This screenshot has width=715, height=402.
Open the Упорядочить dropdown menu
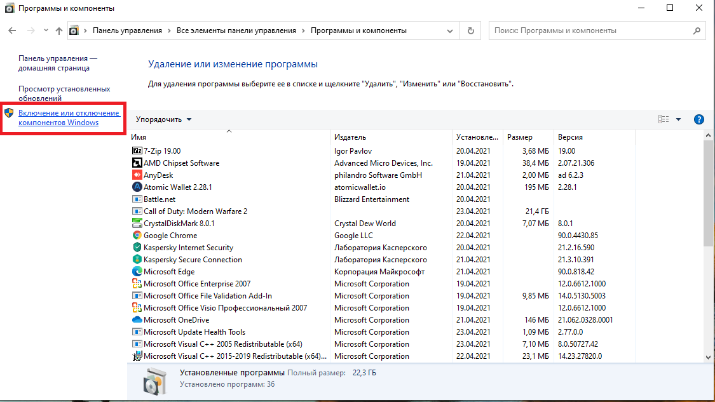(163, 119)
